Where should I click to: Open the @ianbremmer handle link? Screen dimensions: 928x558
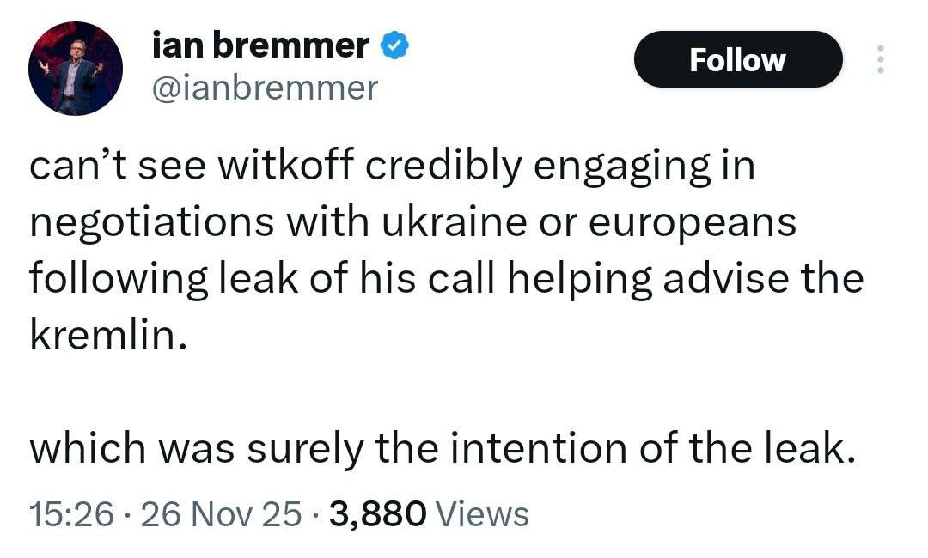point(264,87)
